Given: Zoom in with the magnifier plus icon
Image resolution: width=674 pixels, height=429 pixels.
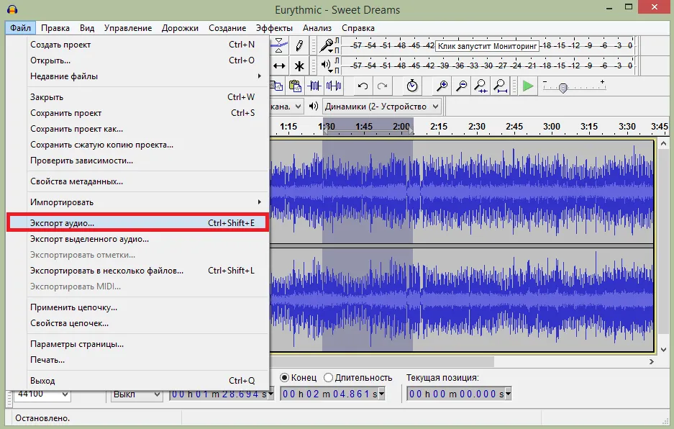Looking at the screenshot, I should pos(442,86).
